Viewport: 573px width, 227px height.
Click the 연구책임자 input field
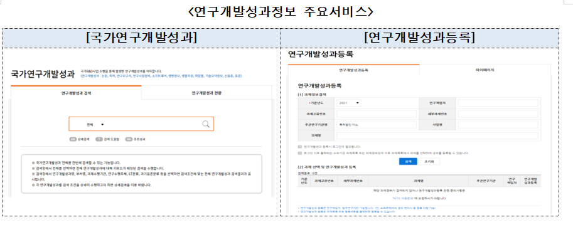pos(498,103)
